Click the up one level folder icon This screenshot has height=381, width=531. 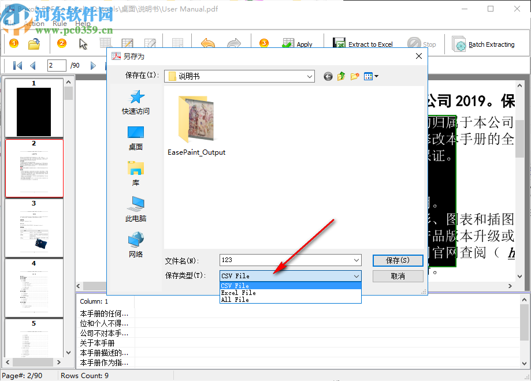pos(341,76)
